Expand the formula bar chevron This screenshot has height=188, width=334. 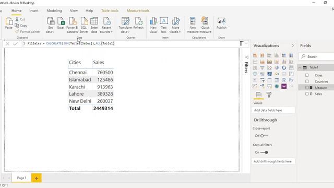(246, 44)
